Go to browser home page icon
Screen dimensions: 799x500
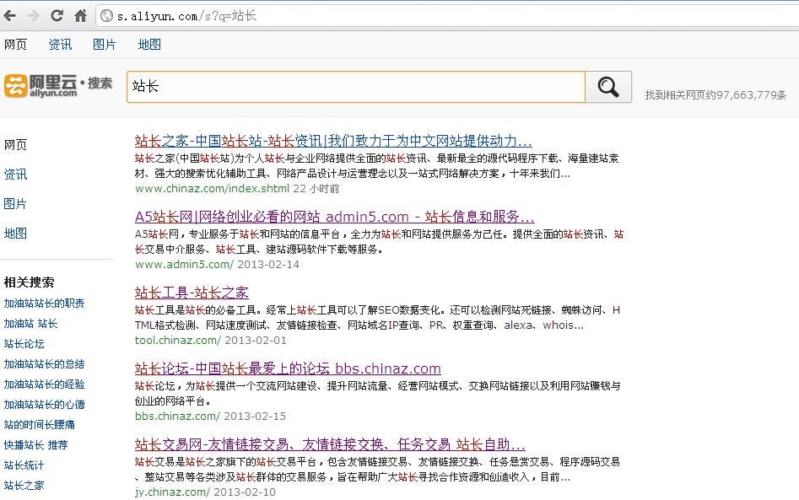(80, 15)
